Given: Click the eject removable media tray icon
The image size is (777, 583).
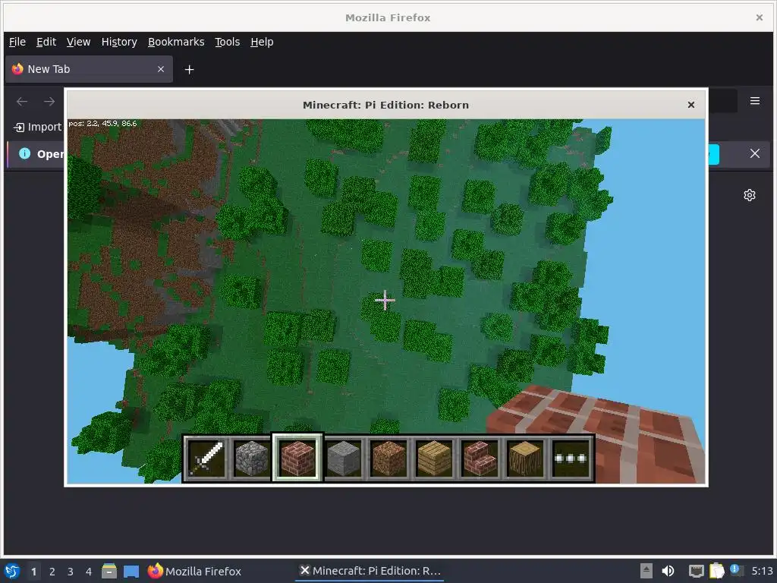Looking at the screenshot, I should 646,571.
